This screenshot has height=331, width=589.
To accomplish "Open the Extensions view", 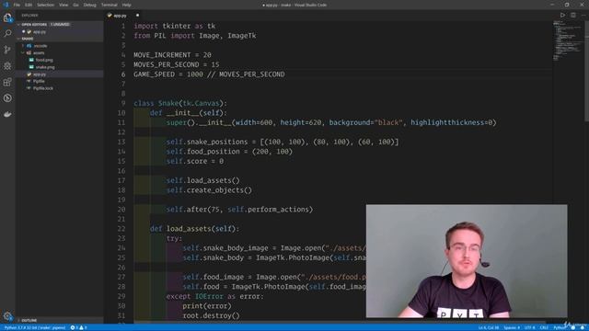I will (x=7, y=82).
